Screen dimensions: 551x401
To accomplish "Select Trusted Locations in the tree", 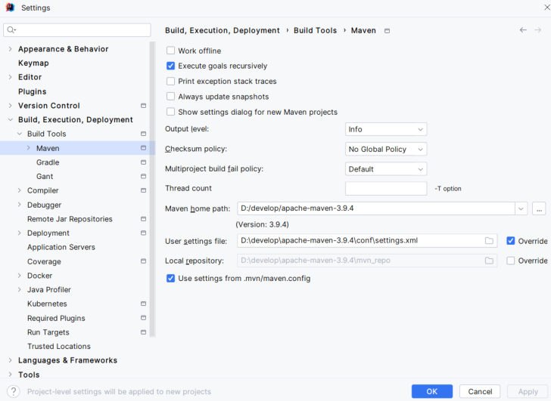I will [59, 347].
